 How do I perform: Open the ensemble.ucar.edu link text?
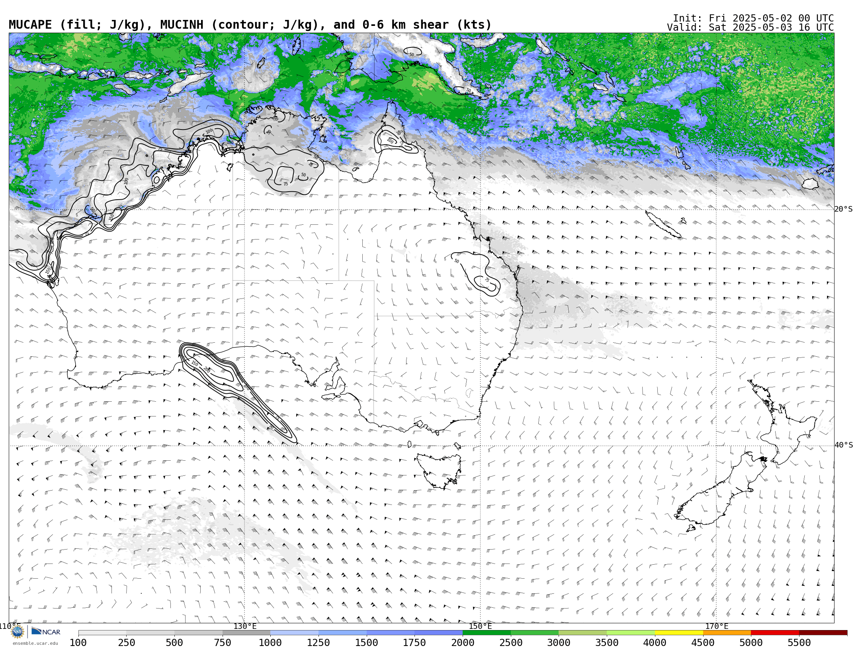coord(35,643)
